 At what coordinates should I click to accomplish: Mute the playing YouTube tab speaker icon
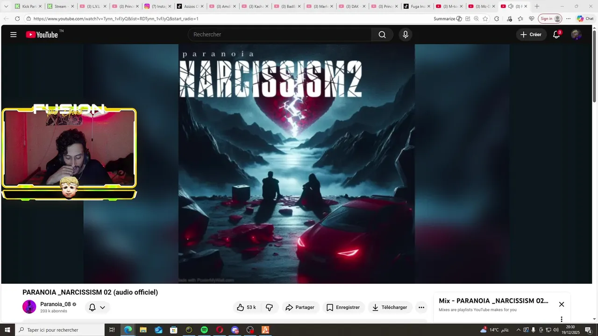tap(511, 7)
